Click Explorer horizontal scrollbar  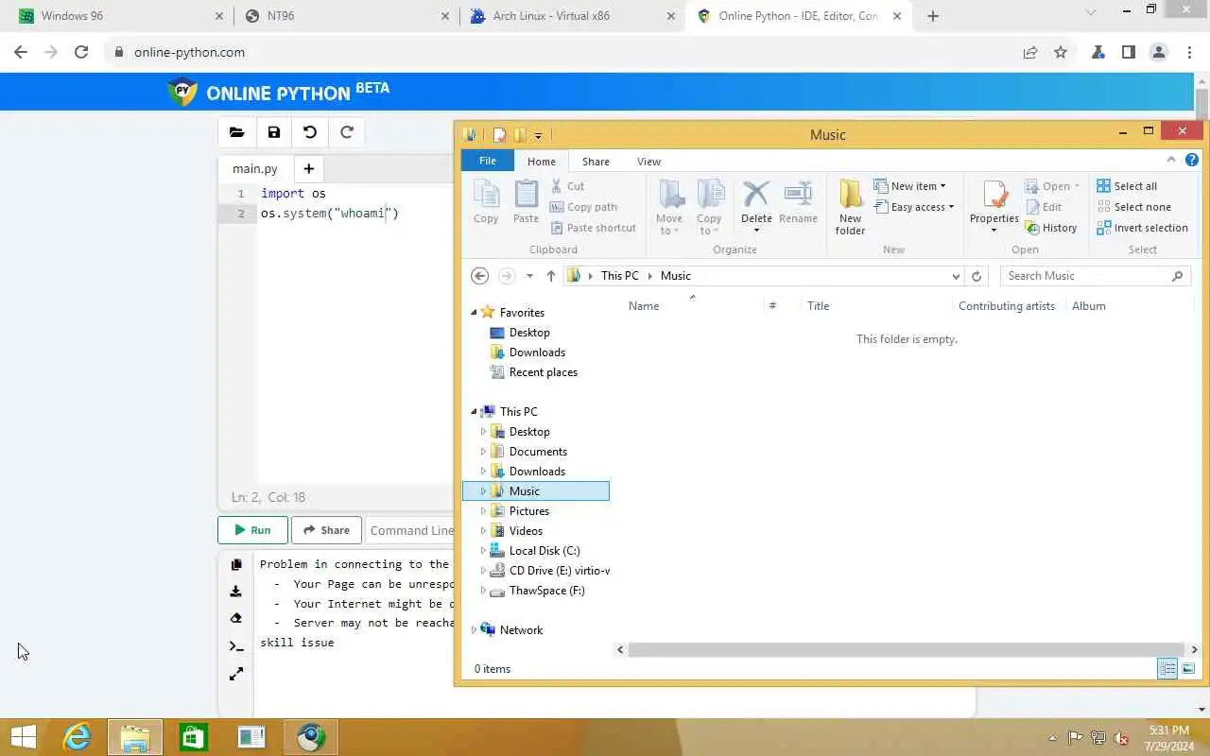(x=907, y=649)
